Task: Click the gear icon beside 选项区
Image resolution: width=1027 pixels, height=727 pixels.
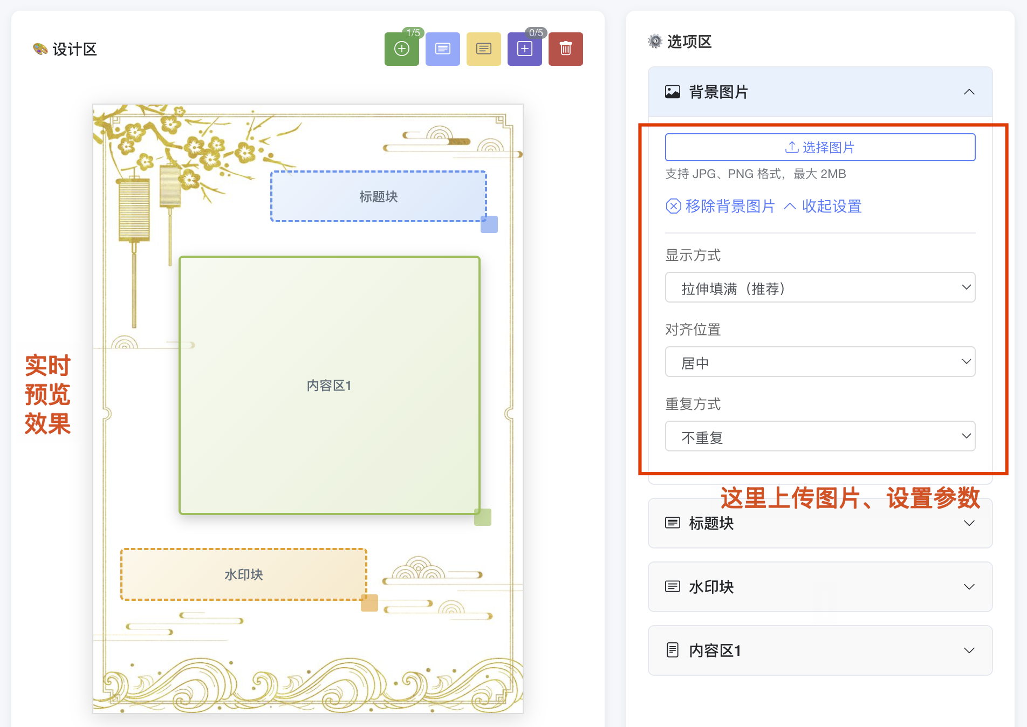Action: coord(655,42)
